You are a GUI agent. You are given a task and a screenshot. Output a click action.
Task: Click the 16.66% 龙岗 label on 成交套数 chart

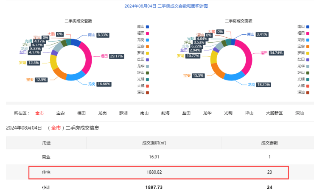[104, 84]
